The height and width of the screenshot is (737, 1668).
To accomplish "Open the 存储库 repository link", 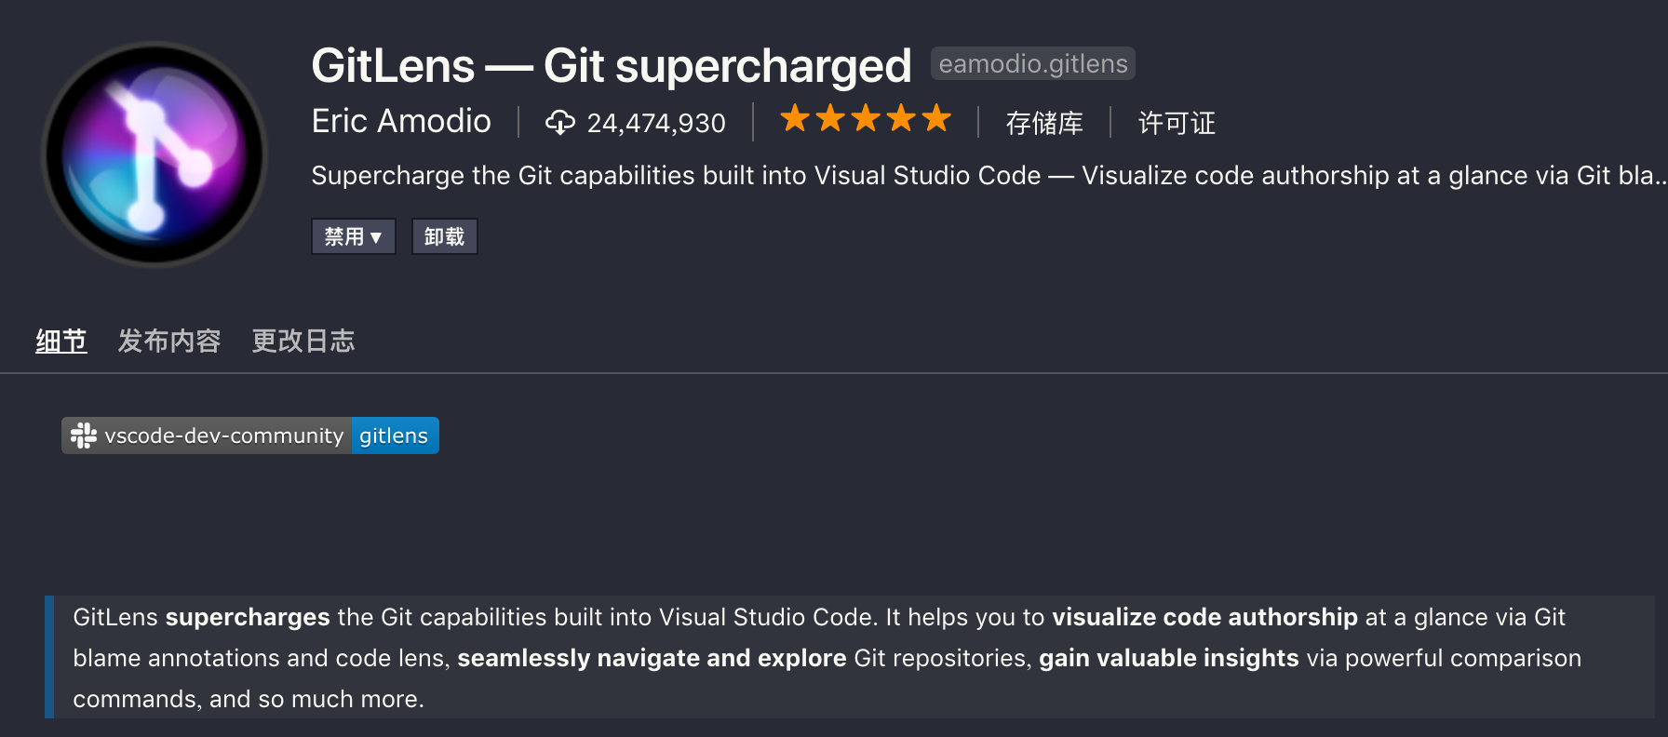I will point(1044,123).
